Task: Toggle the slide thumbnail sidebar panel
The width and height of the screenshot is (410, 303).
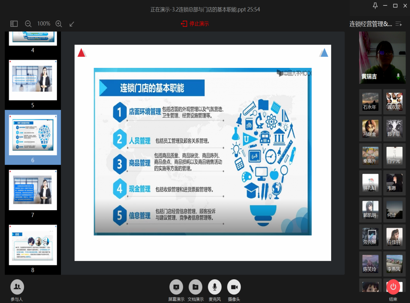Action: tap(14, 24)
